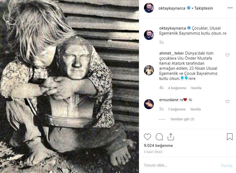Like ernurdane's comment
The height and width of the screenshot is (173, 236).
click(227, 102)
